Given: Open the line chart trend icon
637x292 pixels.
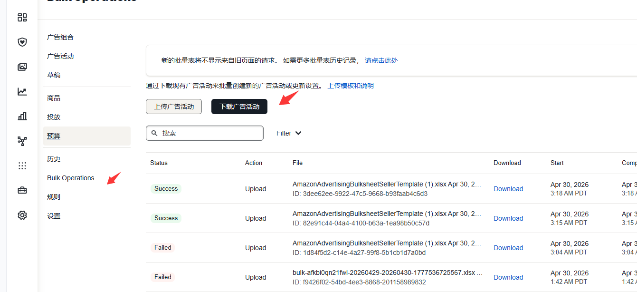Looking at the screenshot, I should [x=22, y=92].
